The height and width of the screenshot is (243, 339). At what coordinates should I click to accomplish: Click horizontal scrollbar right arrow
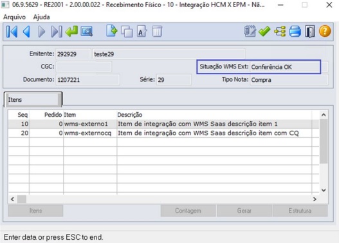click(315, 199)
